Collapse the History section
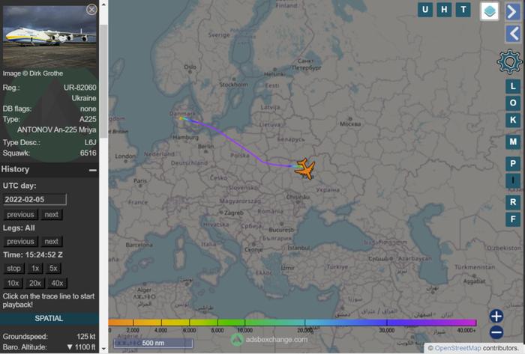Screen dimensions: 525x354 coord(92,170)
